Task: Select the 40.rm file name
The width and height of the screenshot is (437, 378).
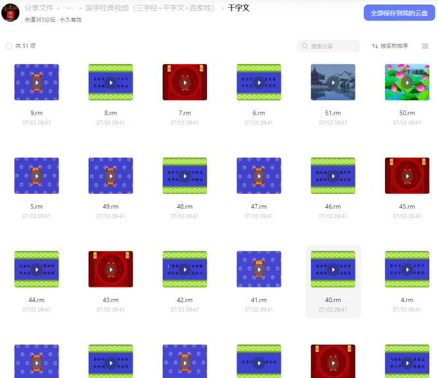Action: click(x=333, y=300)
